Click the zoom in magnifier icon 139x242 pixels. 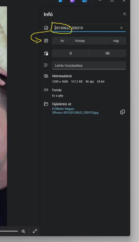click(x=24, y=231)
